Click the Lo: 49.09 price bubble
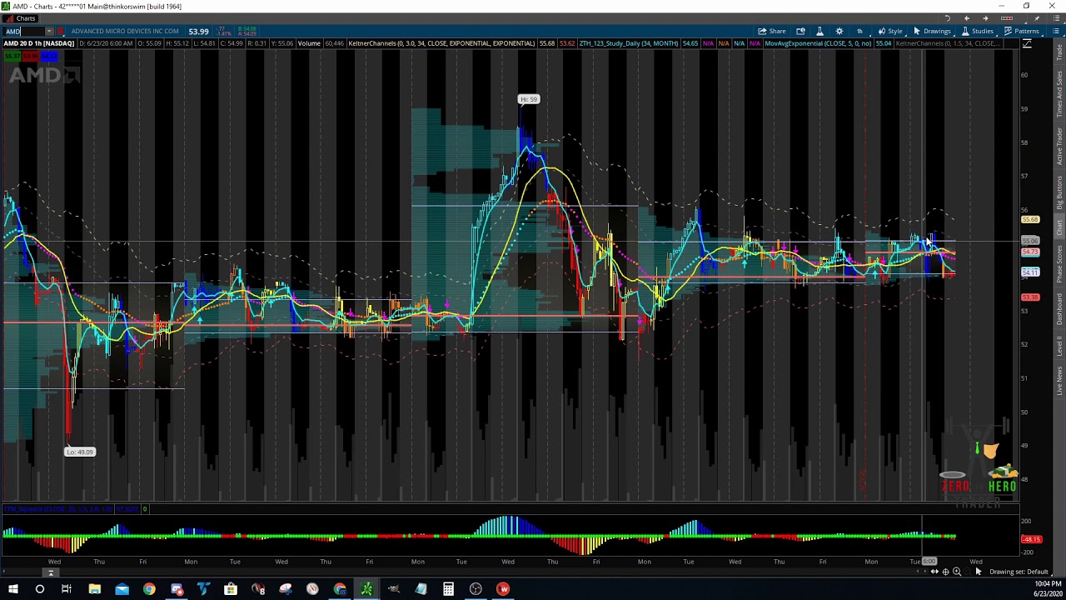 pyautogui.click(x=80, y=452)
